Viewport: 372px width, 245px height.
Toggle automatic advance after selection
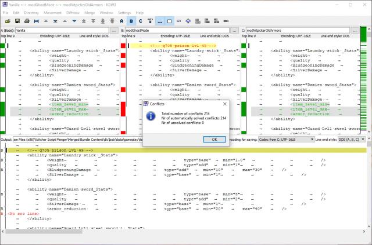150,21
